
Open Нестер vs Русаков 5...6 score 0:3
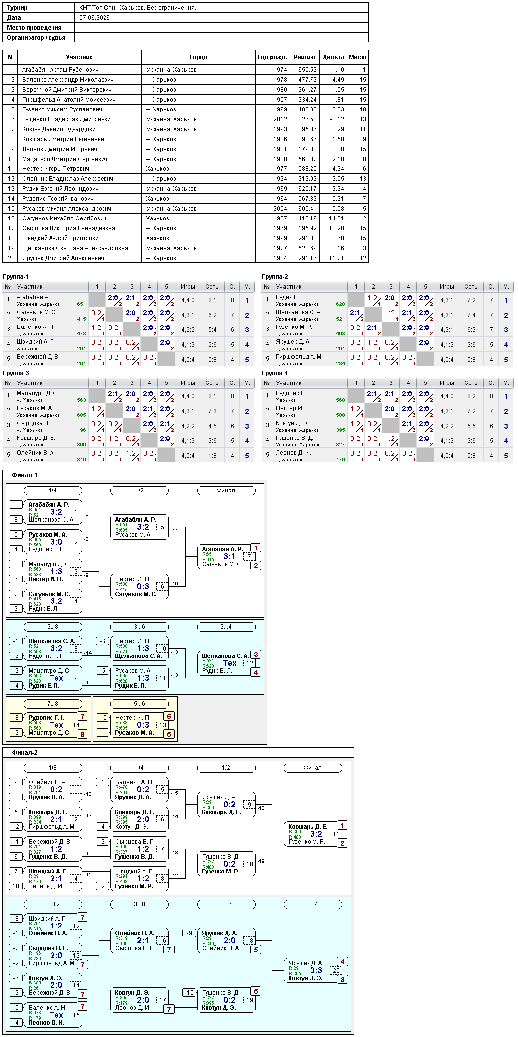coord(143,725)
